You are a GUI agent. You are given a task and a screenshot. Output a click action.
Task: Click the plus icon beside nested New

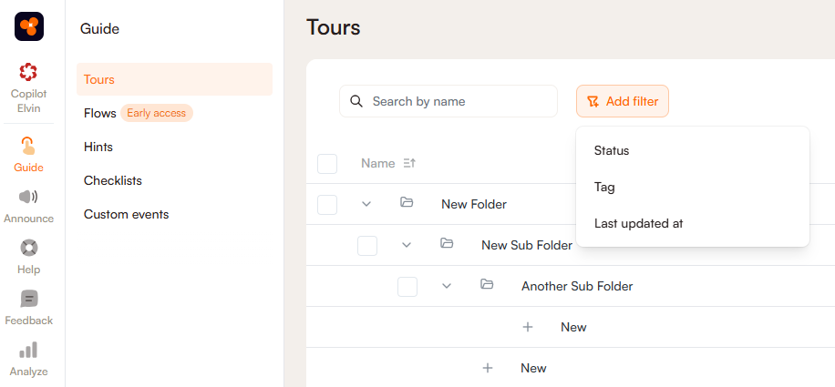point(528,327)
